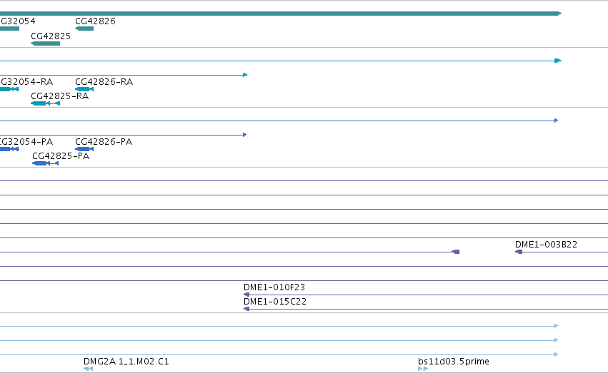
Task: Click the CG42826 gene label
Action: coord(96,21)
